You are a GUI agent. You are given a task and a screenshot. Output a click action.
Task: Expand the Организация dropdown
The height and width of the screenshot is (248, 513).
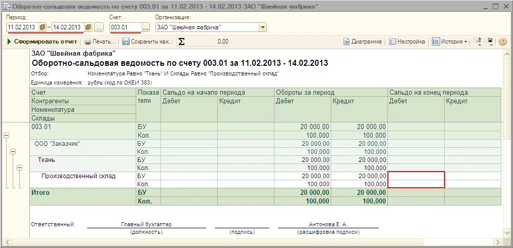click(263, 27)
